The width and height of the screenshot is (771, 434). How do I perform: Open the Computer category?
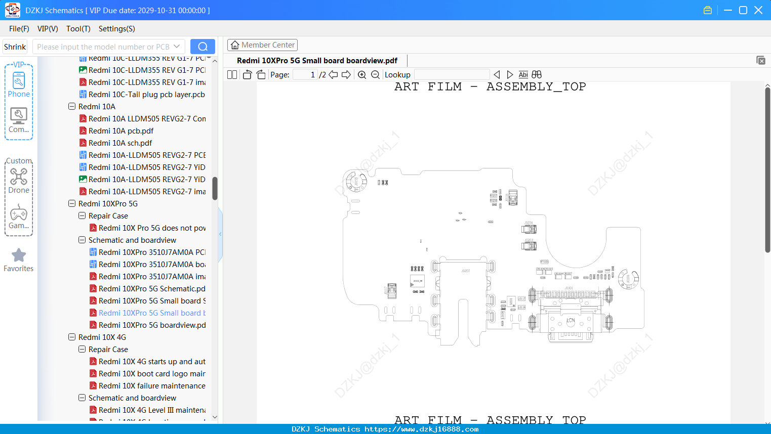pyautogui.click(x=19, y=120)
